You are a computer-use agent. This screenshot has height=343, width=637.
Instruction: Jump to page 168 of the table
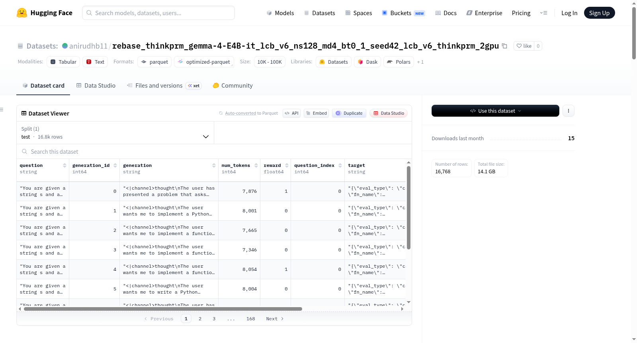click(250, 319)
